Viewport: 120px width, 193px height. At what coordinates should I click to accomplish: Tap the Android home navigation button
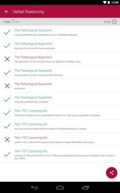pyautogui.click(x=60, y=188)
